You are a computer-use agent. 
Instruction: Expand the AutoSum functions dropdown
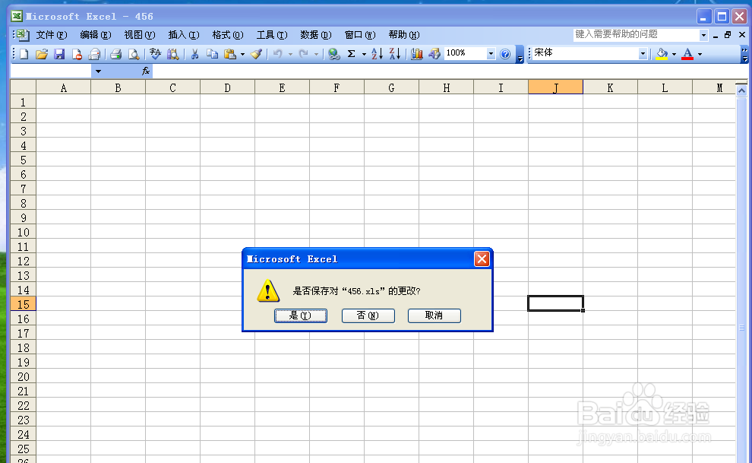364,54
